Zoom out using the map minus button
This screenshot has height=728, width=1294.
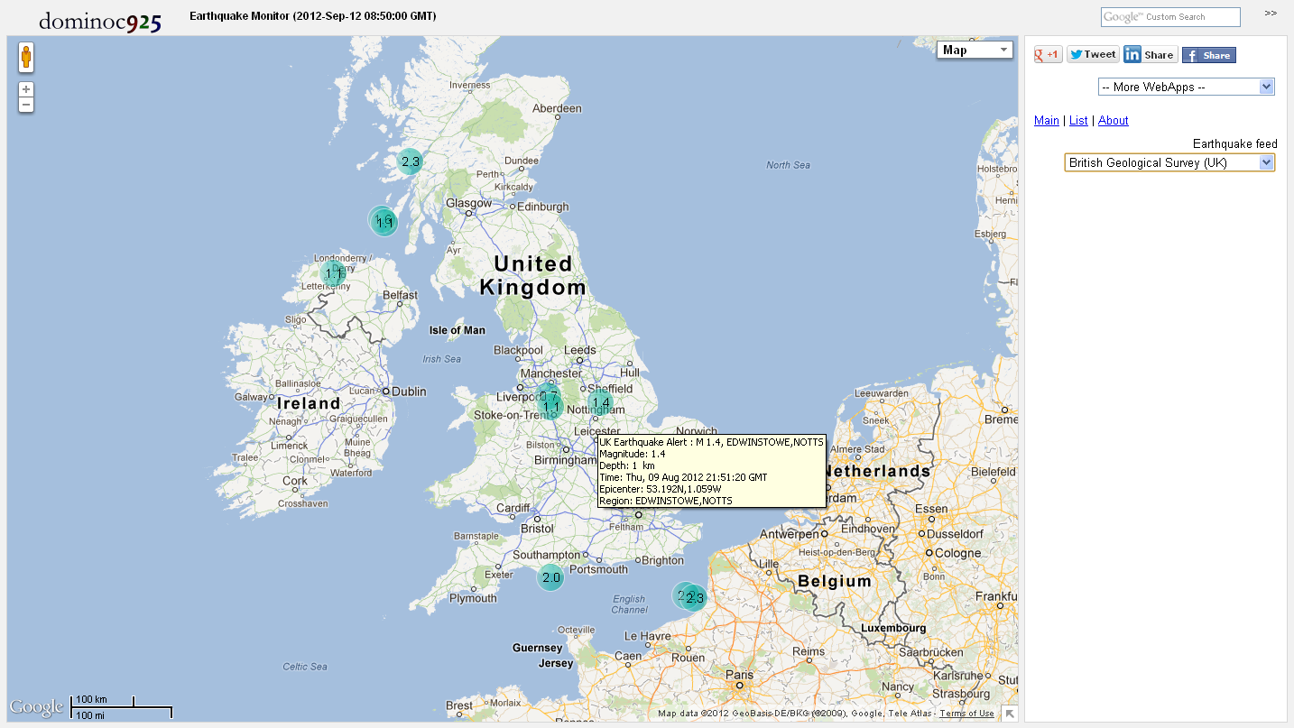26,104
